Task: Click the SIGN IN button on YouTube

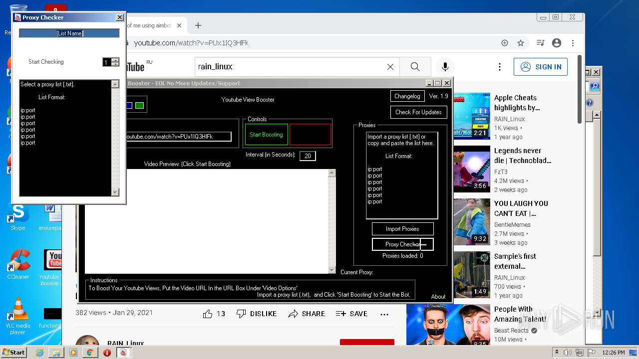Action: click(541, 67)
